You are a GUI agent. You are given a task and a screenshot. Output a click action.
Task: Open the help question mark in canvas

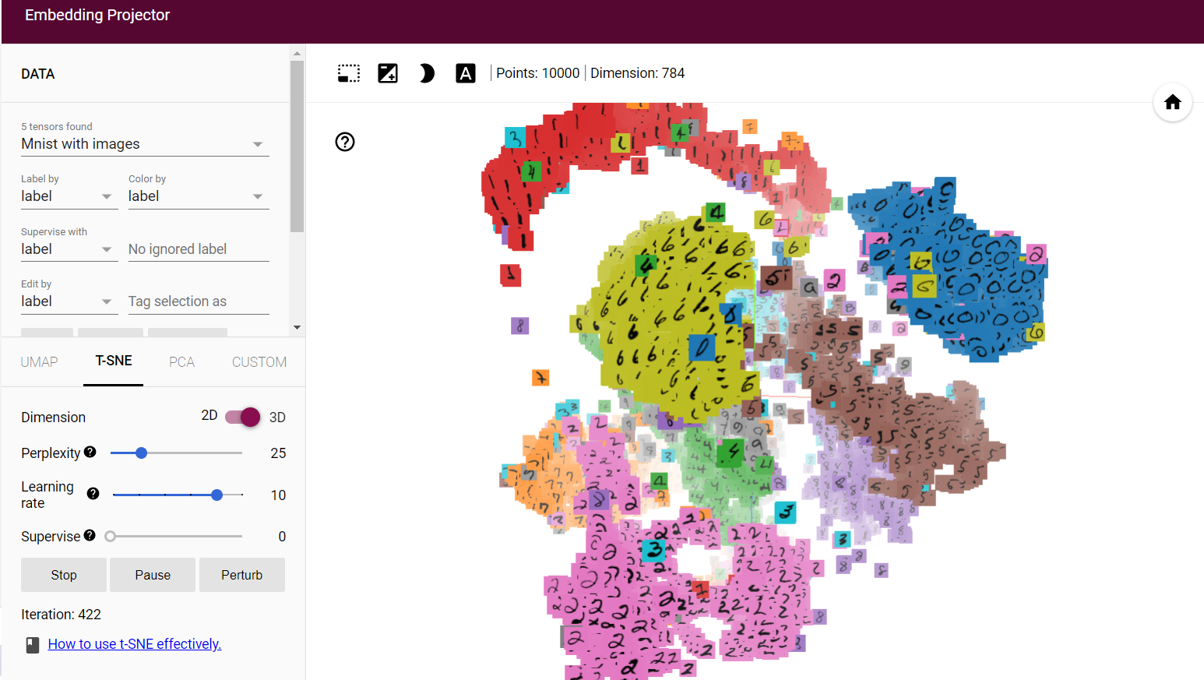(x=345, y=142)
